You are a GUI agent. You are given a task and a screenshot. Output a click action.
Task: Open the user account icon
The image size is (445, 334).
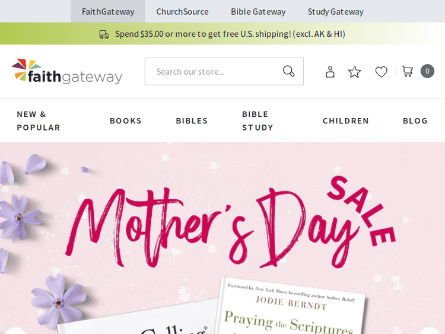[x=330, y=72]
